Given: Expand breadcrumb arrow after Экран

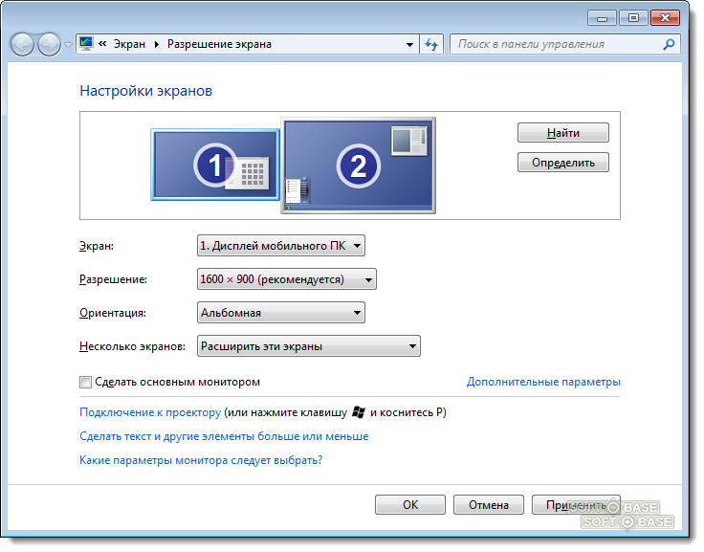Looking at the screenshot, I should [157, 44].
